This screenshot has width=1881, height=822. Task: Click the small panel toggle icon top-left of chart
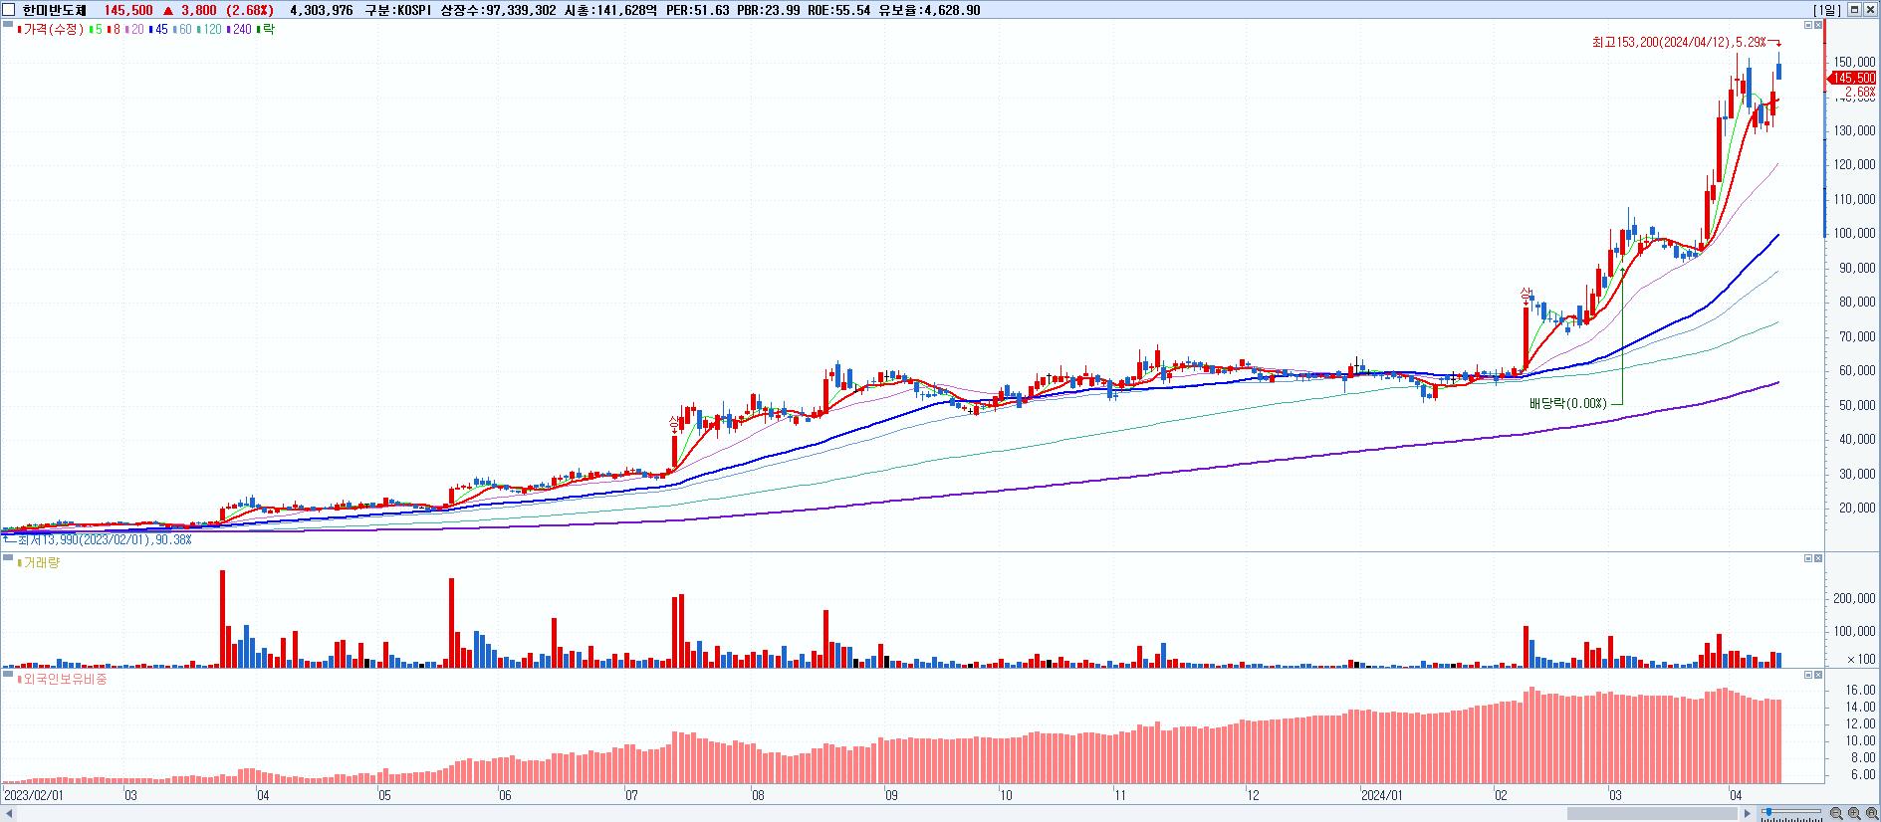[x=7, y=26]
